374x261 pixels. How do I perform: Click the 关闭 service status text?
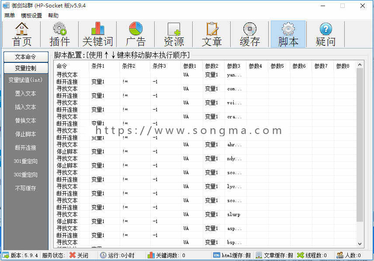[83, 255]
